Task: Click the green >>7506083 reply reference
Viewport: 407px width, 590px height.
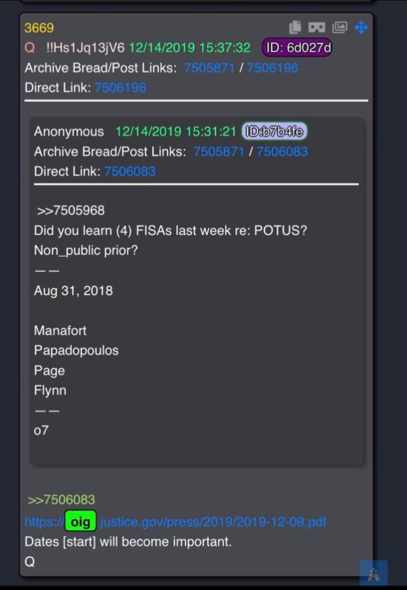Action: point(61,500)
